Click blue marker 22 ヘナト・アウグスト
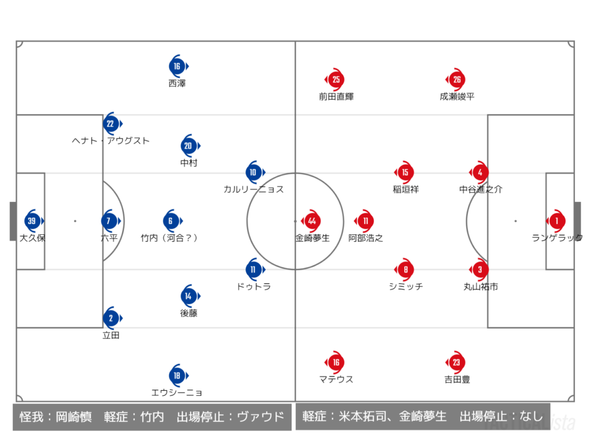Image resolution: width=590 pixels, height=442 pixels. coord(112,124)
